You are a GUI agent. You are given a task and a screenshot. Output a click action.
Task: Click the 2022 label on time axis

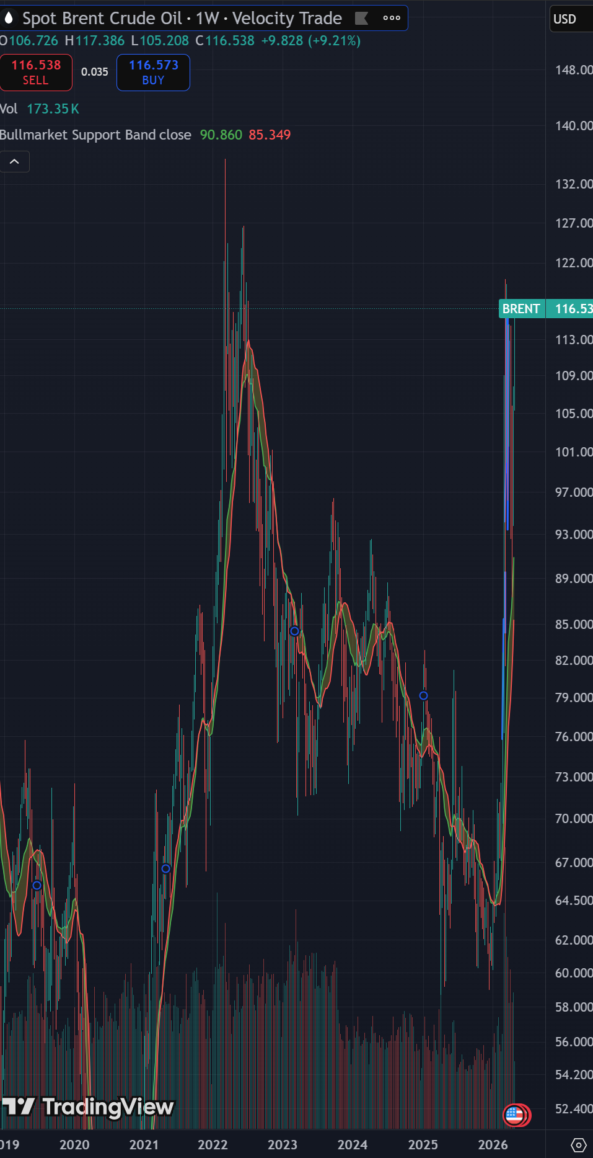point(213,1145)
